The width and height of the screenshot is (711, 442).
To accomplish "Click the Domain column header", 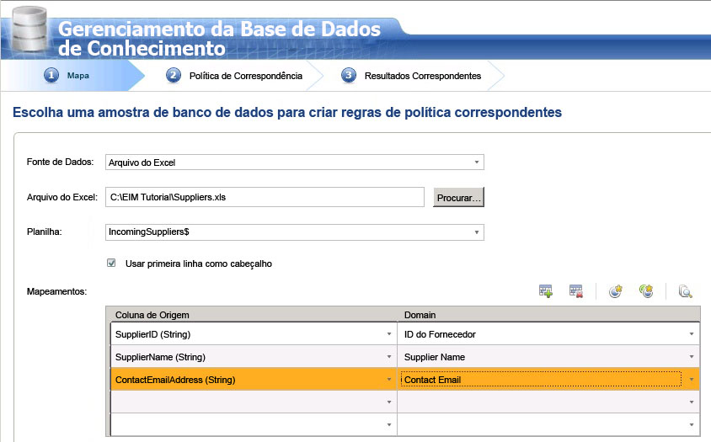I will click(x=420, y=315).
